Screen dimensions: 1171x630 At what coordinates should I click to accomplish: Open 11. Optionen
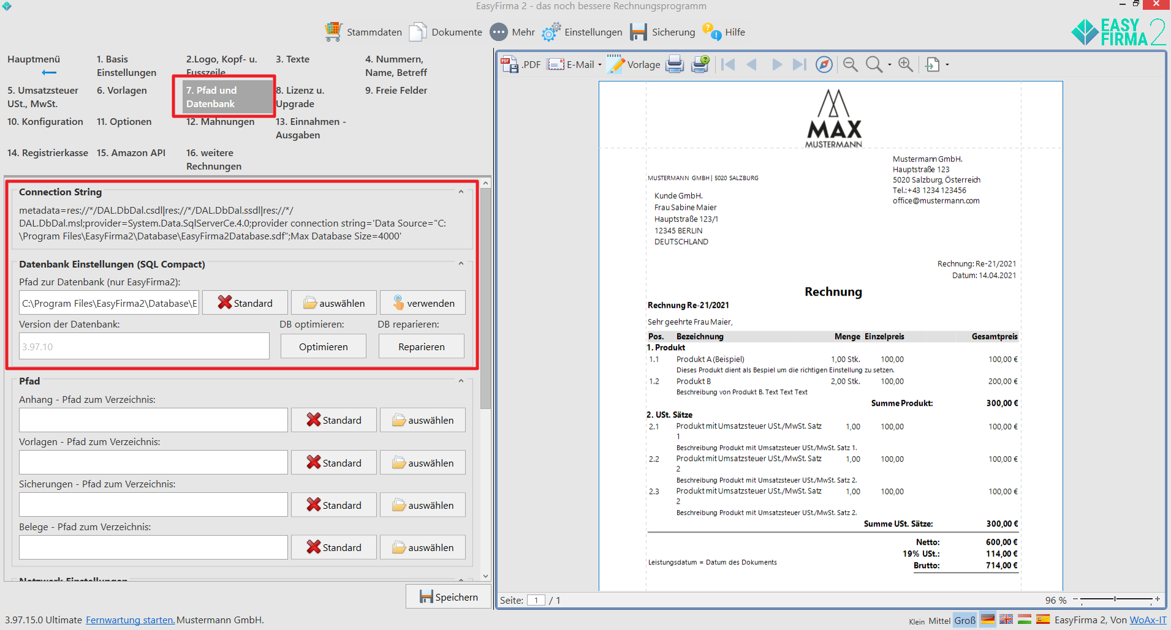(x=124, y=122)
